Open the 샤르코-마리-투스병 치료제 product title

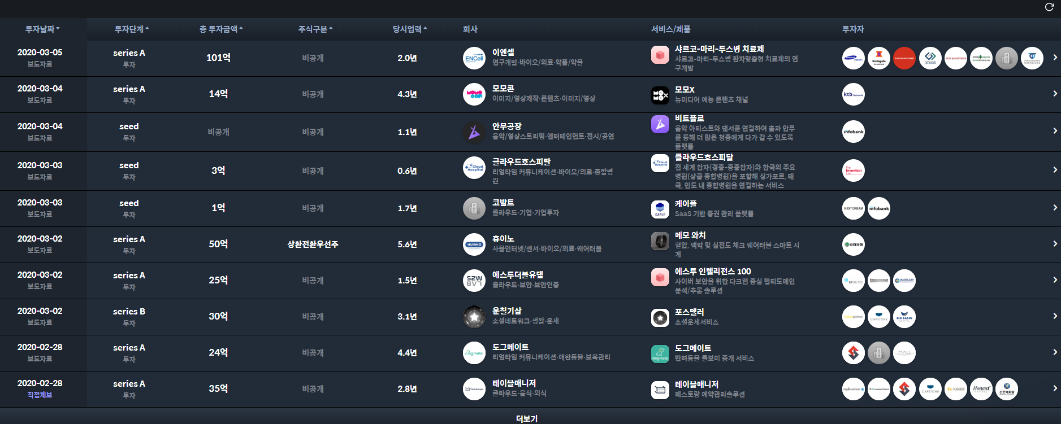pos(720,49)
